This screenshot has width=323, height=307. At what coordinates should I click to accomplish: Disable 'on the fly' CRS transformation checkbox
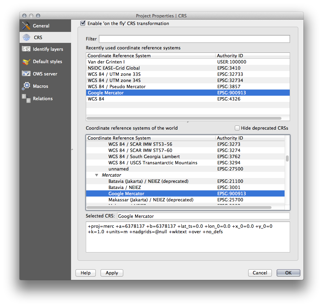(x=83, y=23)
